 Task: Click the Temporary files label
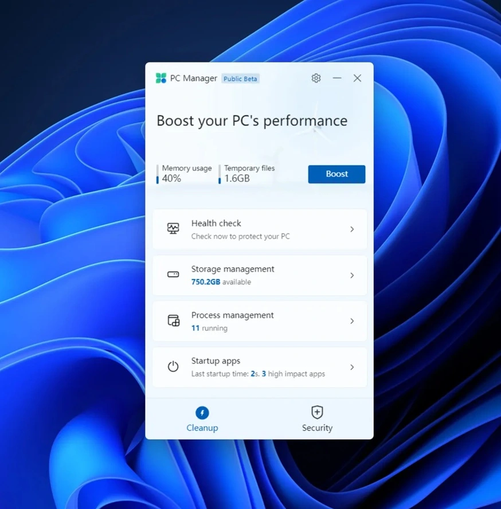click(x=249, y=168)
